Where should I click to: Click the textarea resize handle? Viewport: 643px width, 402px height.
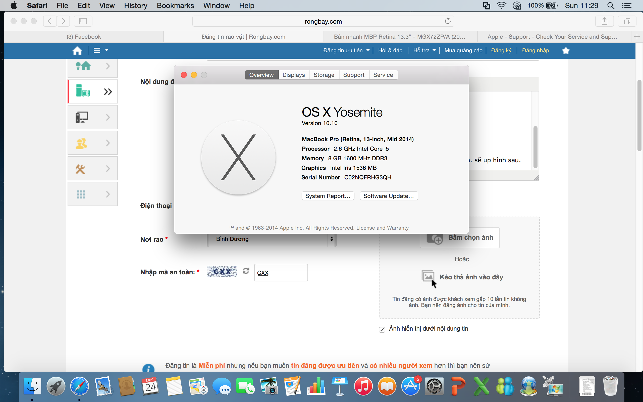536,178
